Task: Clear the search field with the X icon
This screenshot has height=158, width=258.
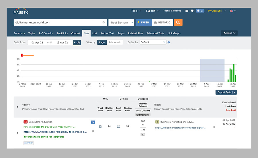Action: [103, 22]
